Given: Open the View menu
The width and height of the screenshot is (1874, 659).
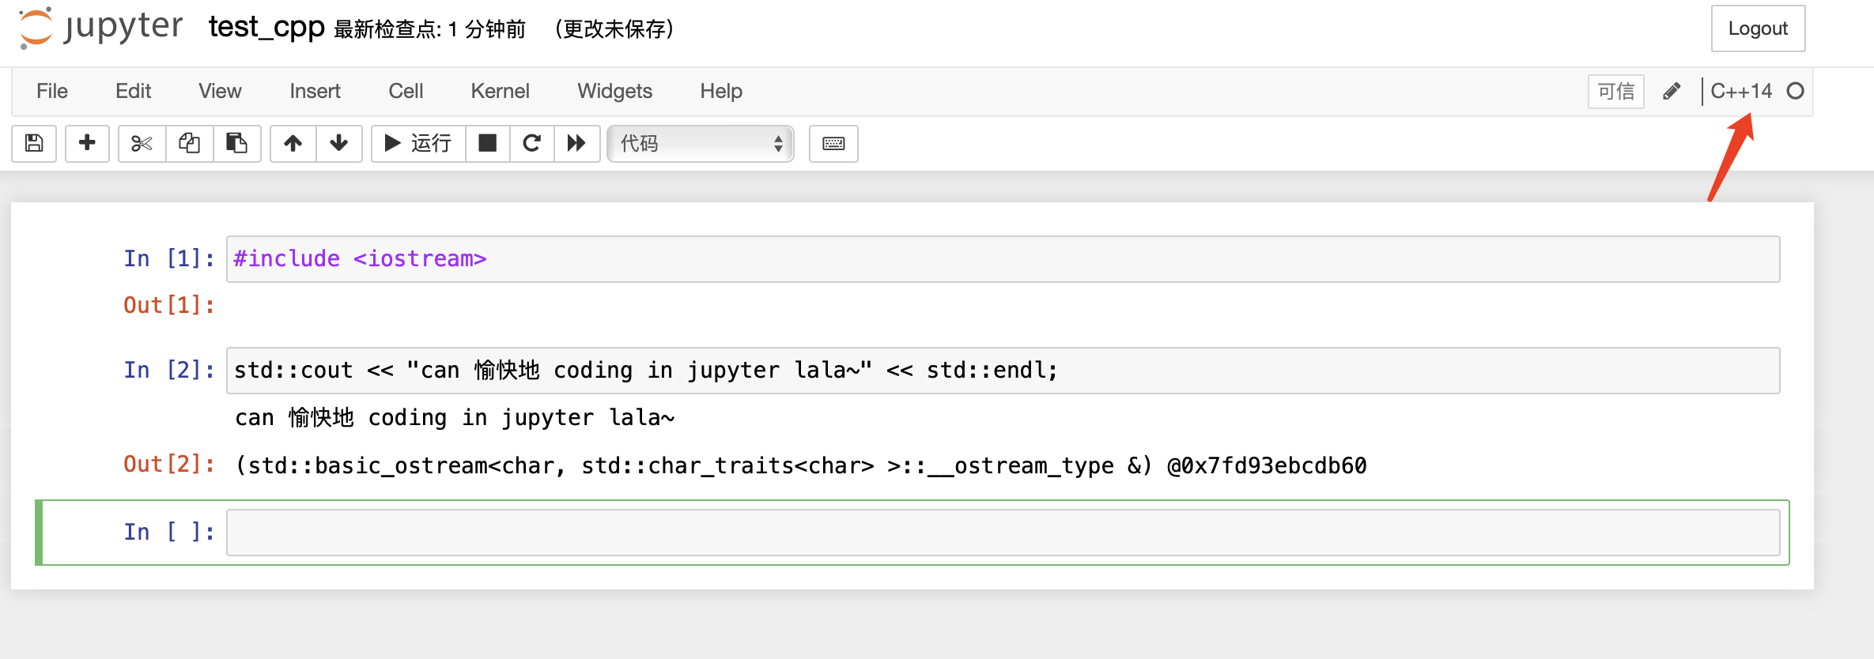Looking at the screenshot, I should pyautogui.click(x=220, y=91).
